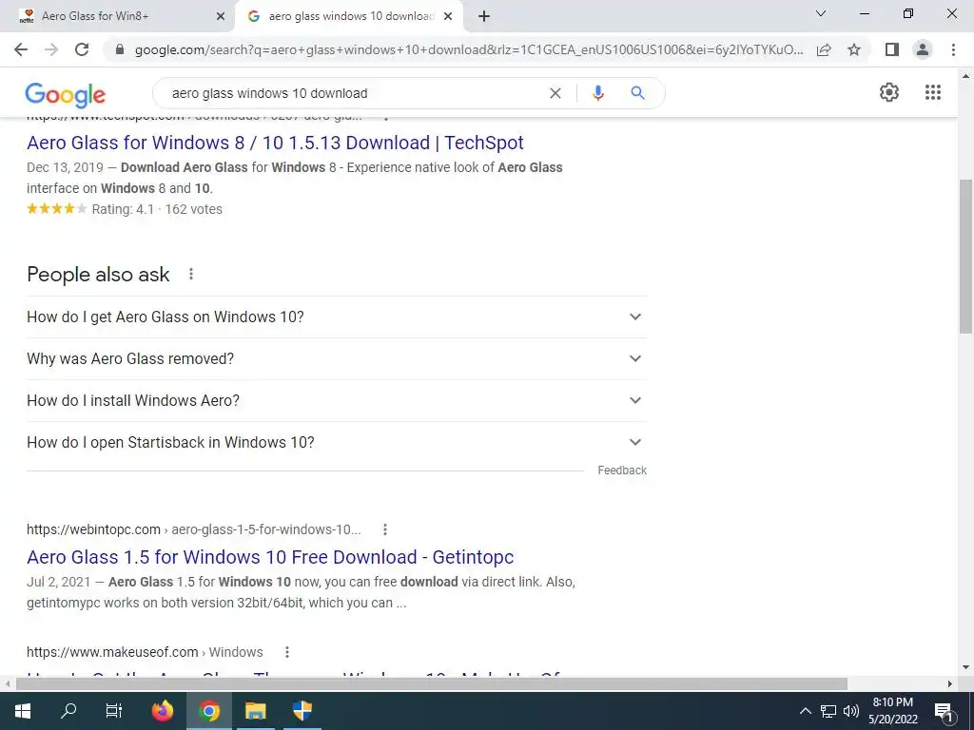Share this page icon in address bar
This screenshot has width=974, height=730.
[x=824, y=49]
